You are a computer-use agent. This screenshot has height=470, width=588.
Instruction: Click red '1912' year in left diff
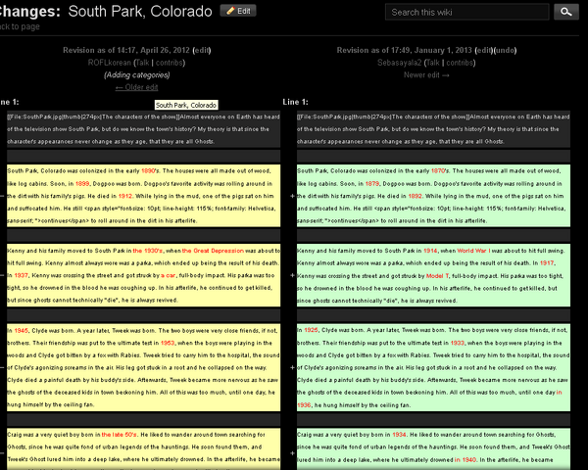click(x=125, y=196)
